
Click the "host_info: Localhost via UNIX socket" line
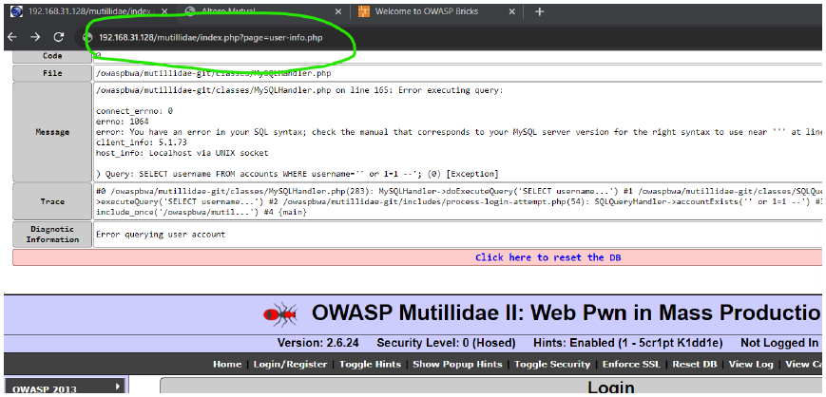[182, 153]
